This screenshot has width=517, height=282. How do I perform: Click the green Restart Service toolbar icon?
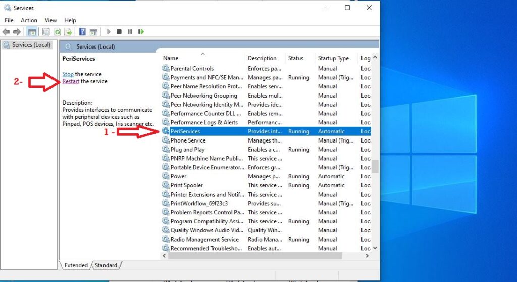coord(141,32)
